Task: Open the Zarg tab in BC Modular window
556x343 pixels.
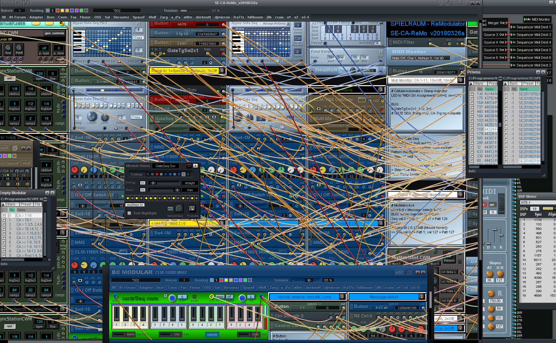Action: click(274, 287)
